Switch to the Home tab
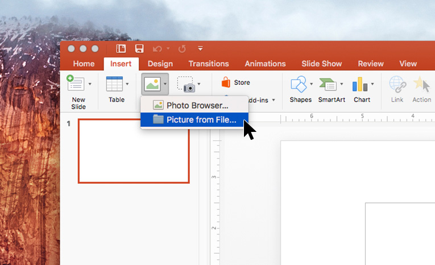 tap(84, 64)
